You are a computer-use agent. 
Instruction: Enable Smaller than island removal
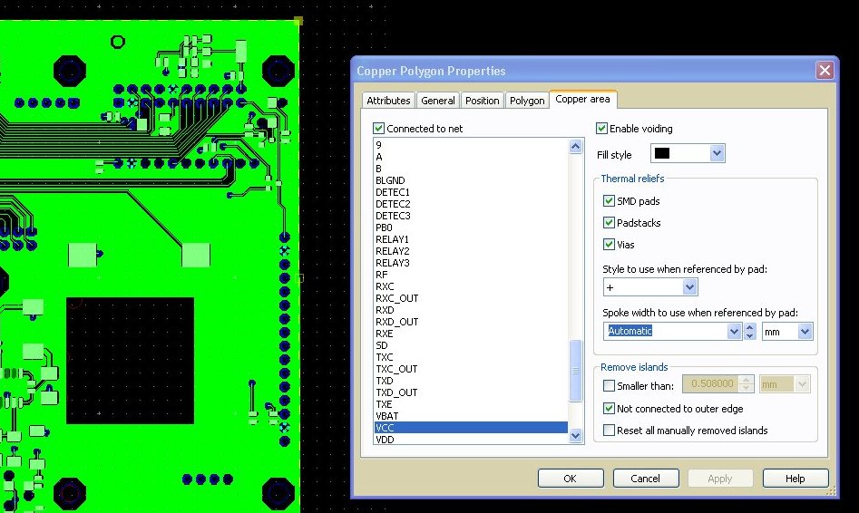(610, 386)
